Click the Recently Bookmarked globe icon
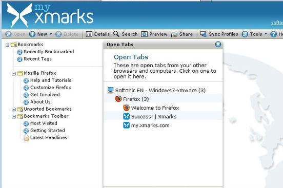Image resolution: width=283 pixels, height=188 pixels. click(19, 52)
